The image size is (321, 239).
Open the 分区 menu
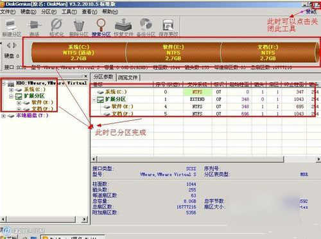tap(49, 12)
